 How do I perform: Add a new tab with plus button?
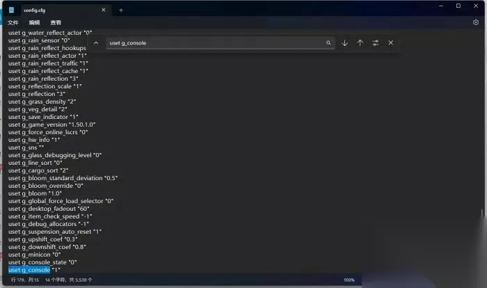(x=121, y=10)
